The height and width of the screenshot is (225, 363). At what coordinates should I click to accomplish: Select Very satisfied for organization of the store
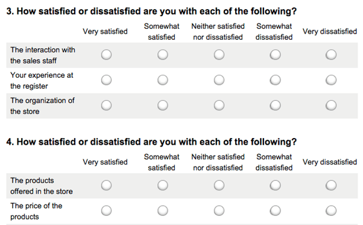106,106
